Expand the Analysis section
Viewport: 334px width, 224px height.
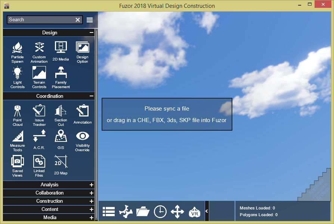tap(49, 184)
